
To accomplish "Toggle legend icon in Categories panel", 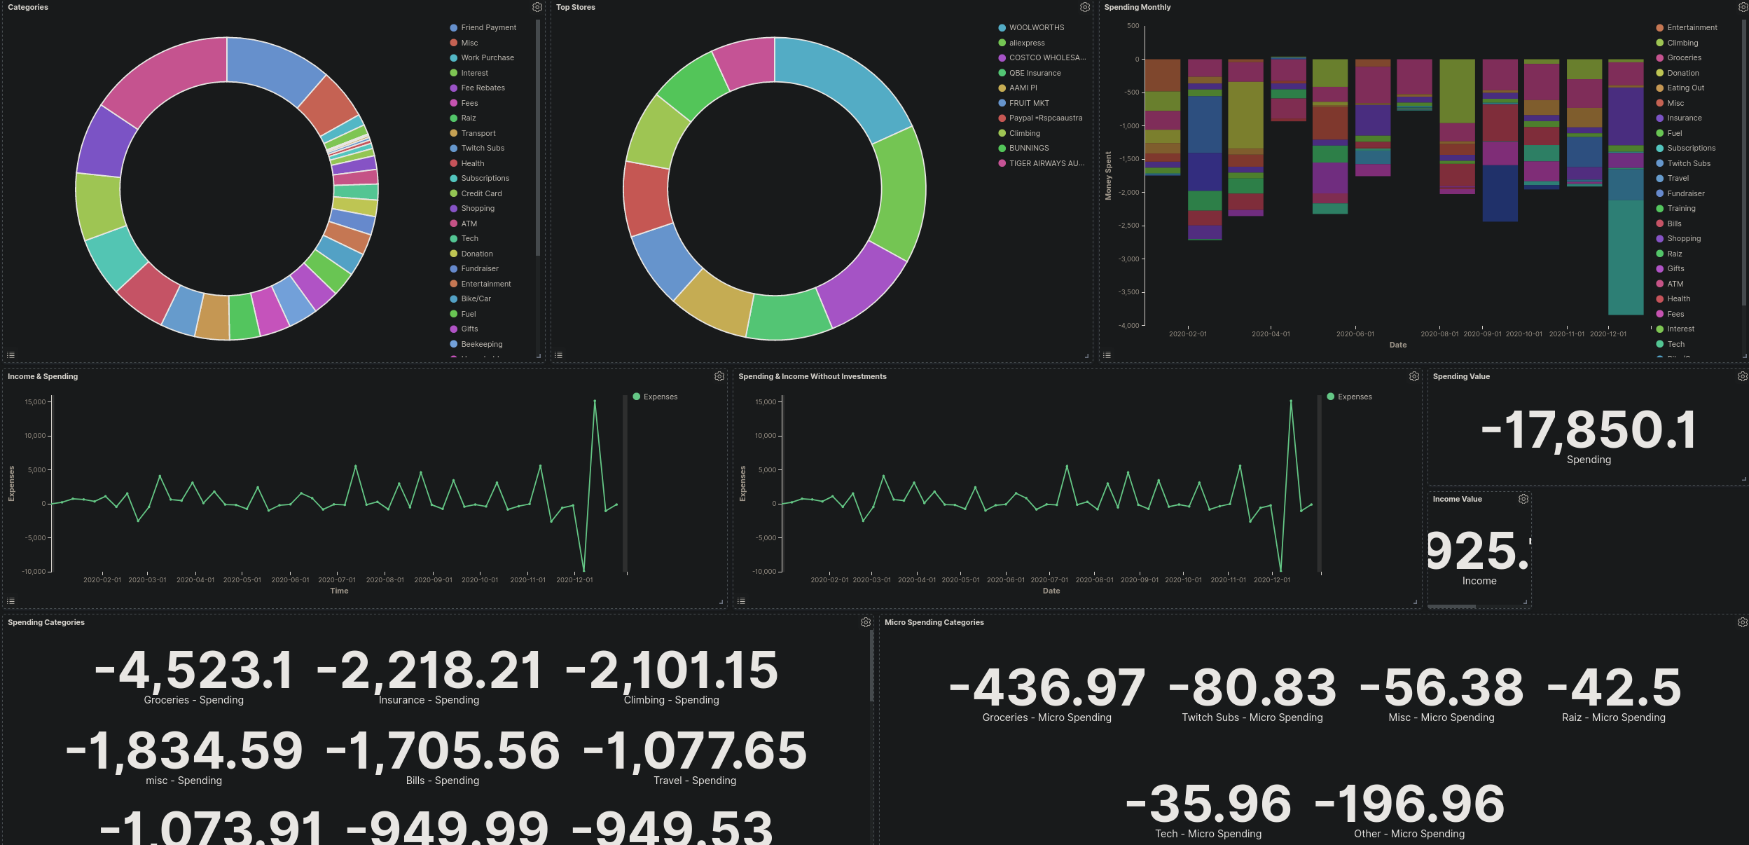I will [11, 355].
